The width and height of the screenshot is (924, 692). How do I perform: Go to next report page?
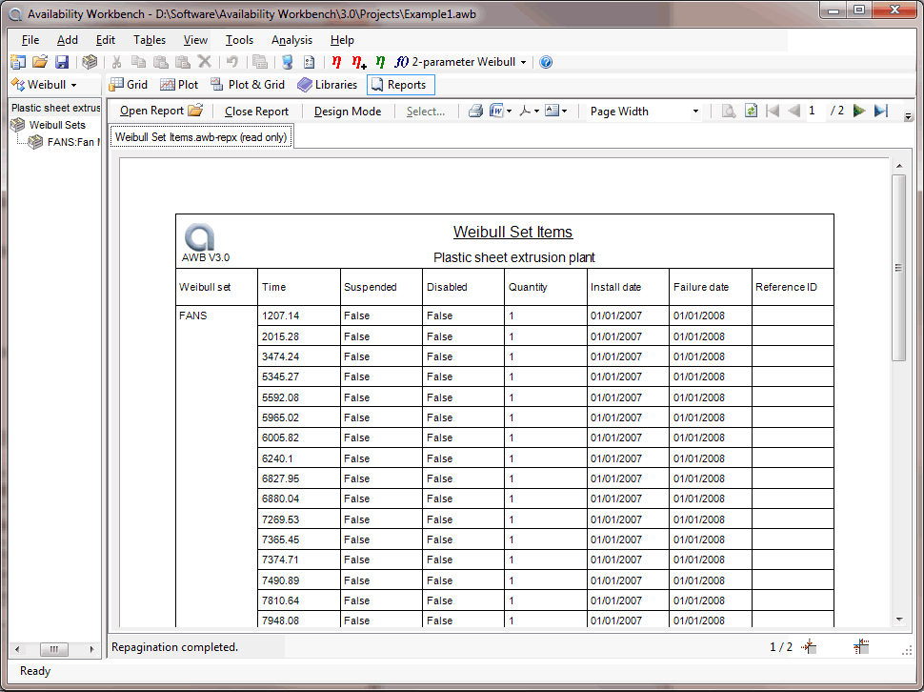coord(859,112)
